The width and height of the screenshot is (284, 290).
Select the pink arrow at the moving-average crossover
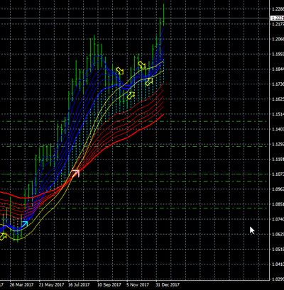(76, 173)
